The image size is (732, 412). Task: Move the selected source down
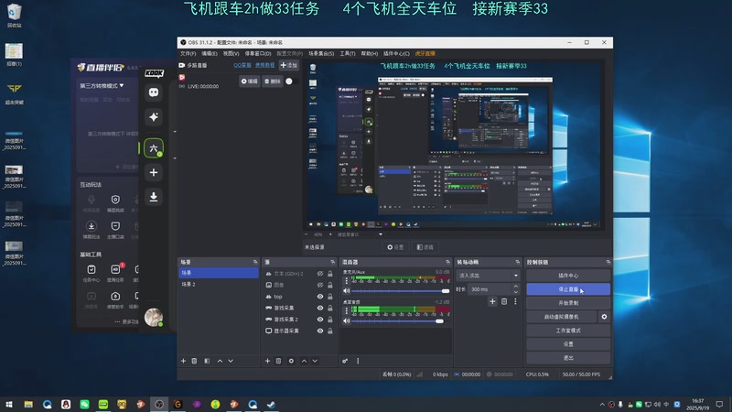pyautogui.click(x=315, y=361)
